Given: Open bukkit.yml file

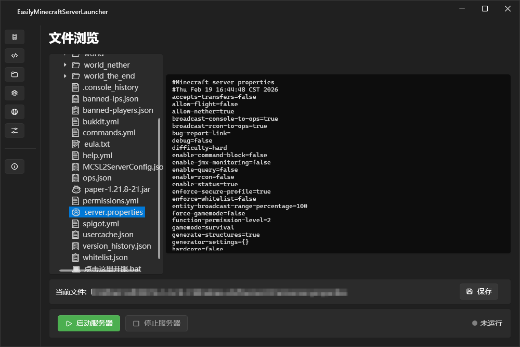Looking at the screenshot, I should pyautogui.click(x=100, y=122).
